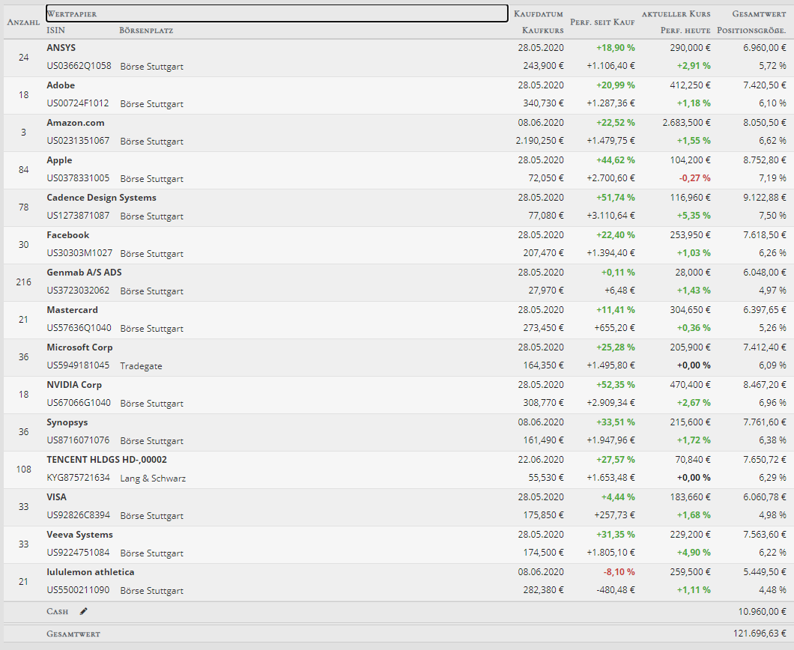Sort by Perf. seit Kauf header

click(x=602, y=22)
